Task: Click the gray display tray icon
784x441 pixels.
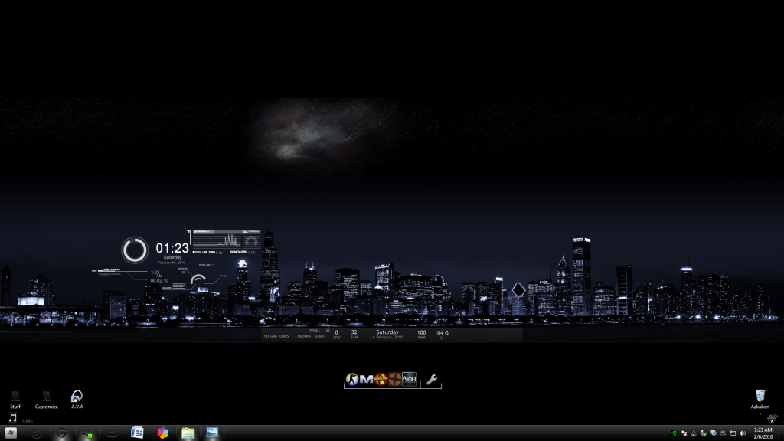Action: click(723, 433)
